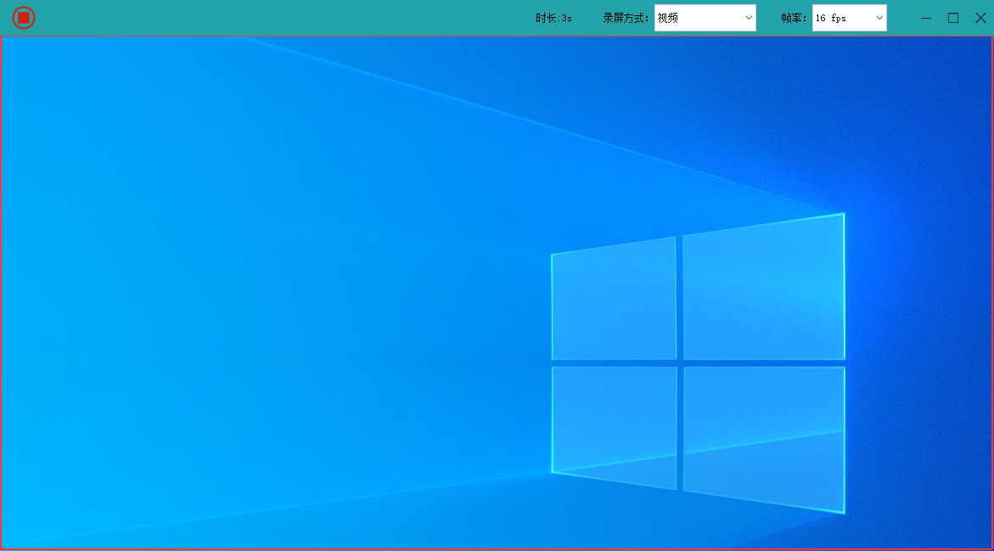
Task: Click the 帧率 label
Action: point(794,19)
